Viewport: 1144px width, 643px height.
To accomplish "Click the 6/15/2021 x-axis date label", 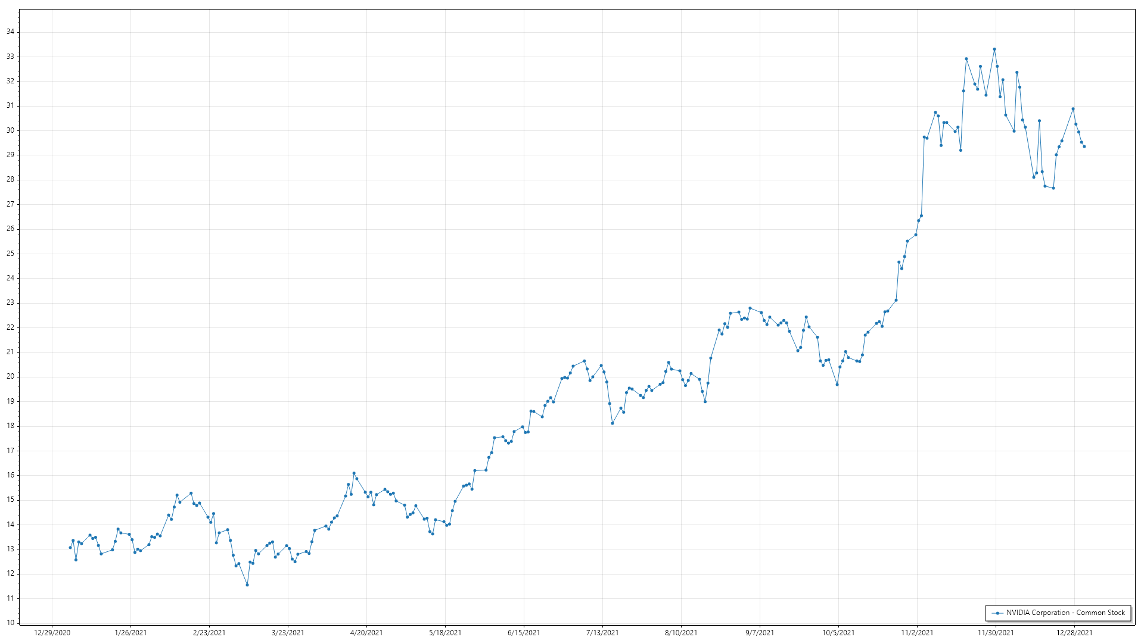I will [x=524, y=633].
